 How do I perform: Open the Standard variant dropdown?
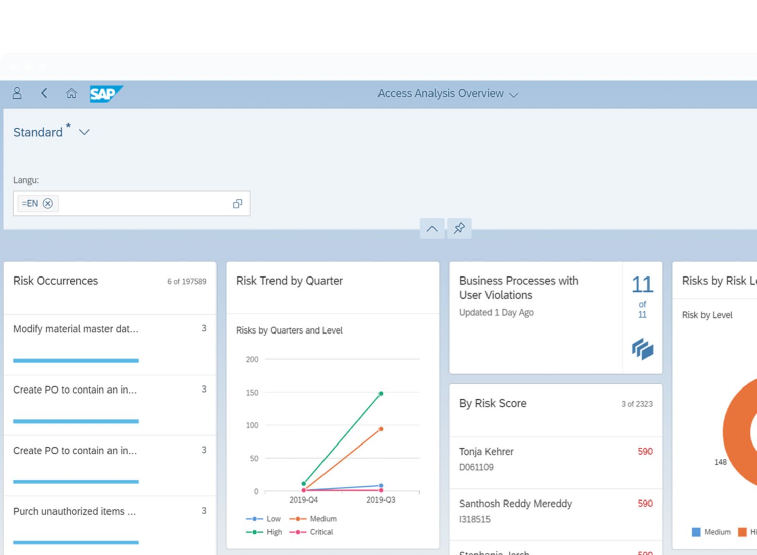tap(84, 132)
